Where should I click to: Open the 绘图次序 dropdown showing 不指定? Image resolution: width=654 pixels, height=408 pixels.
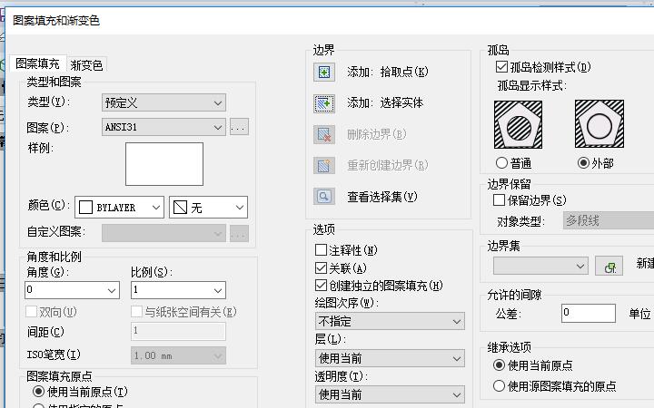(x=390, y=321)
